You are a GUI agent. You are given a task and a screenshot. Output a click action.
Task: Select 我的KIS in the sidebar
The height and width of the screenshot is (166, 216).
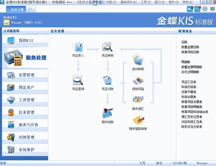[x=25, y=41]
